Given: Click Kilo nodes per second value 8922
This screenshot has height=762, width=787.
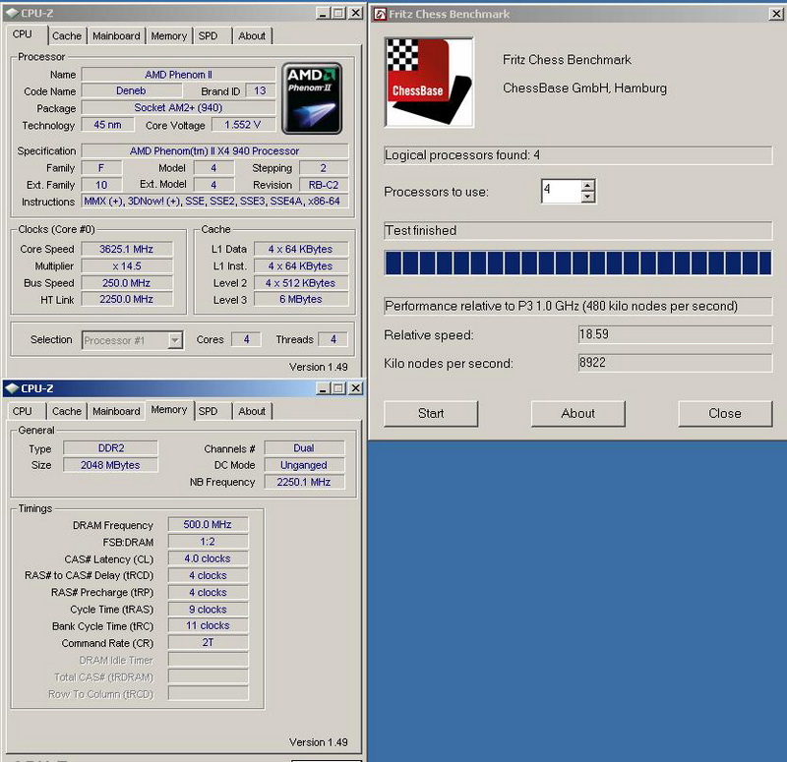Looking at the screenshot, I should pos(675,363).
